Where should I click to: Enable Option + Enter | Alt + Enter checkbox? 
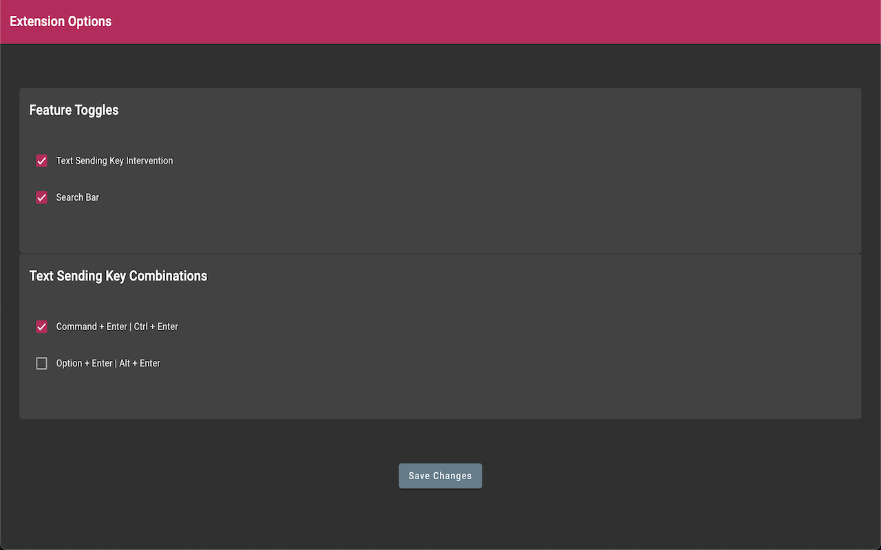tap(41, 363)
